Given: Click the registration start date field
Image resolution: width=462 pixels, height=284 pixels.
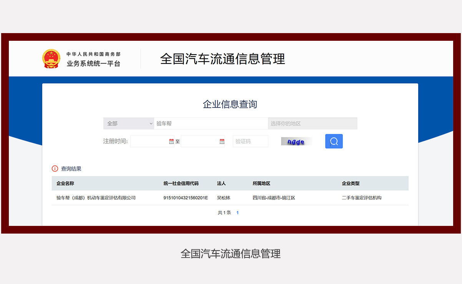Looking at the screenshot, I should coord(149,141).
